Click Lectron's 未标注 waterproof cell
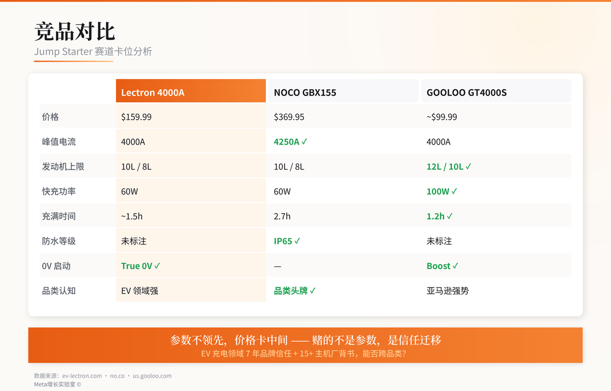The height and width of the screenshot is (391, 611). (191, 241)
